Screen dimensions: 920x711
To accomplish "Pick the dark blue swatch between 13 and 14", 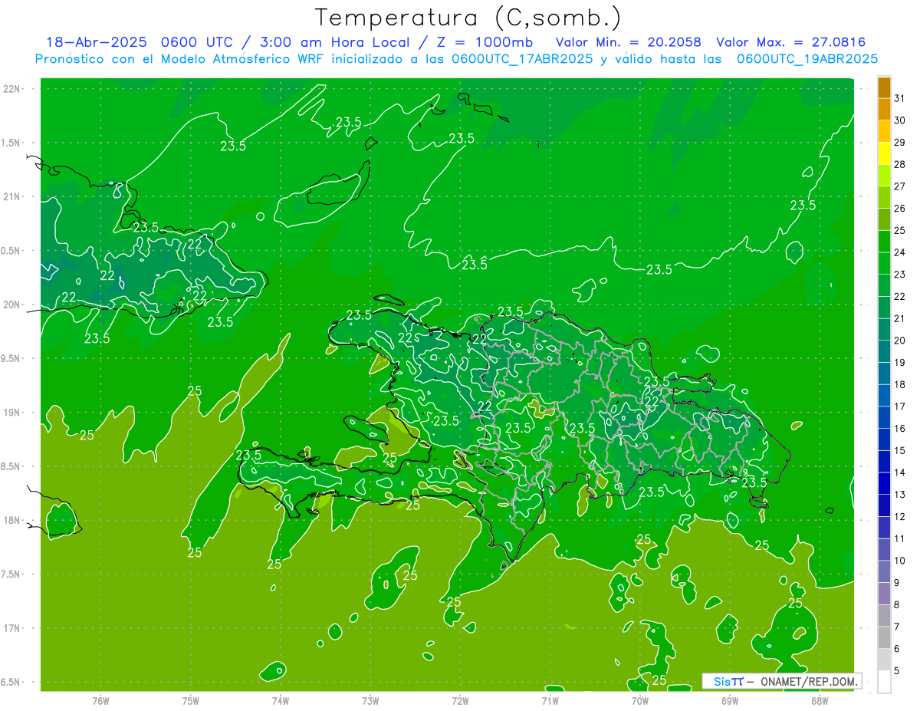I will (x=884, y=484).
